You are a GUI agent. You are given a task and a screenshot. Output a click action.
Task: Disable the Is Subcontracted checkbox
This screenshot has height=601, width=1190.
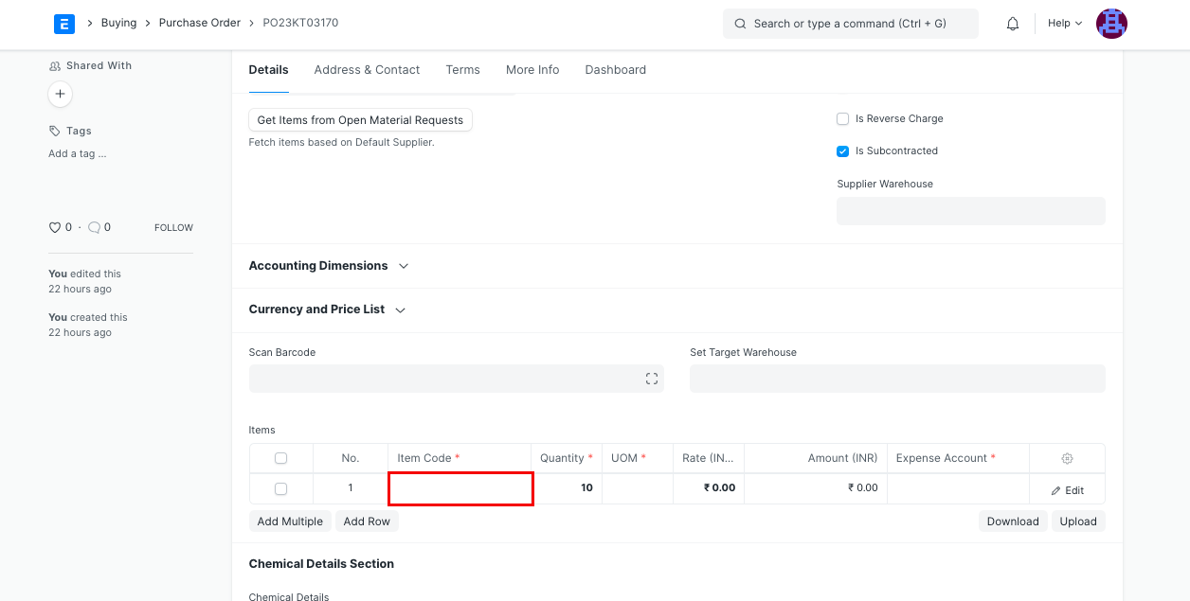click(x=842, y=150)
